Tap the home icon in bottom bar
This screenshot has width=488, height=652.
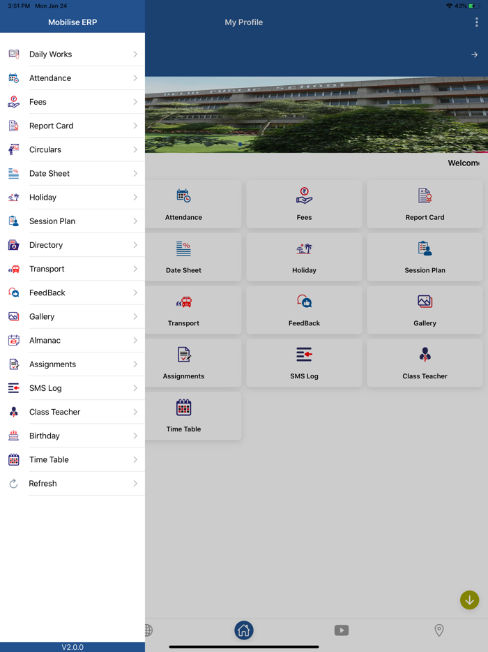(244, 630)
